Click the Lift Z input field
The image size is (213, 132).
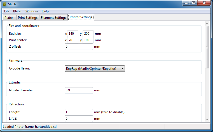point(79,119)
